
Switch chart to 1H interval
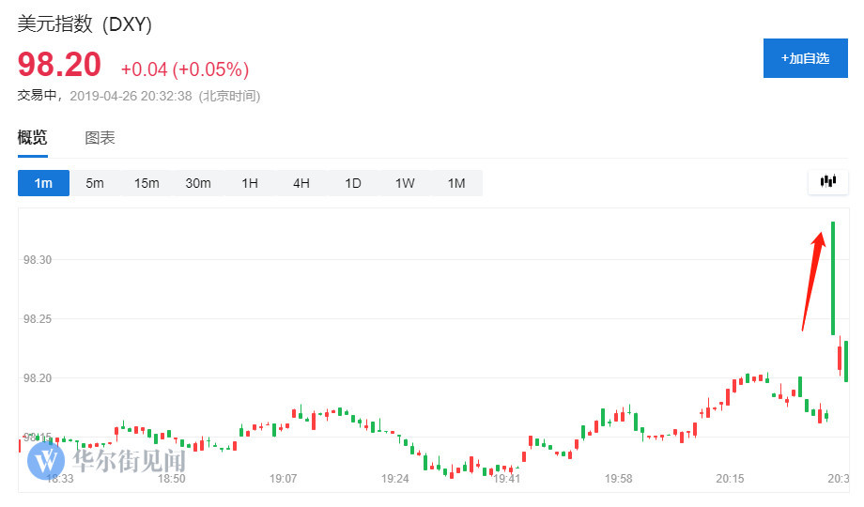point(250,183)
